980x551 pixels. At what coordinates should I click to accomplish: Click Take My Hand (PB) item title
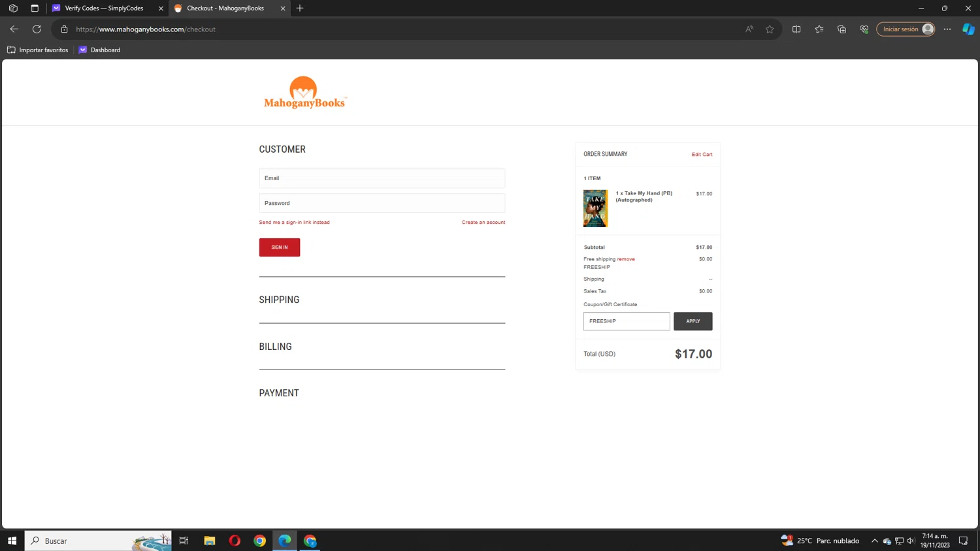click(x=644, y=197)
